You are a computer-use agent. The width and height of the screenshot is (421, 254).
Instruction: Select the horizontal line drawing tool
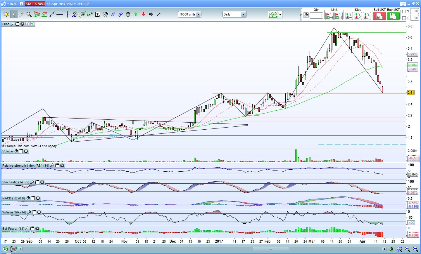pyautogui.click(x=60, y=14)
